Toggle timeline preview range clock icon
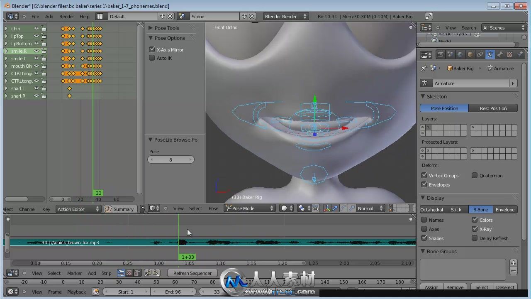The width and height of the screenshot is (531, 299). (96, 292)
